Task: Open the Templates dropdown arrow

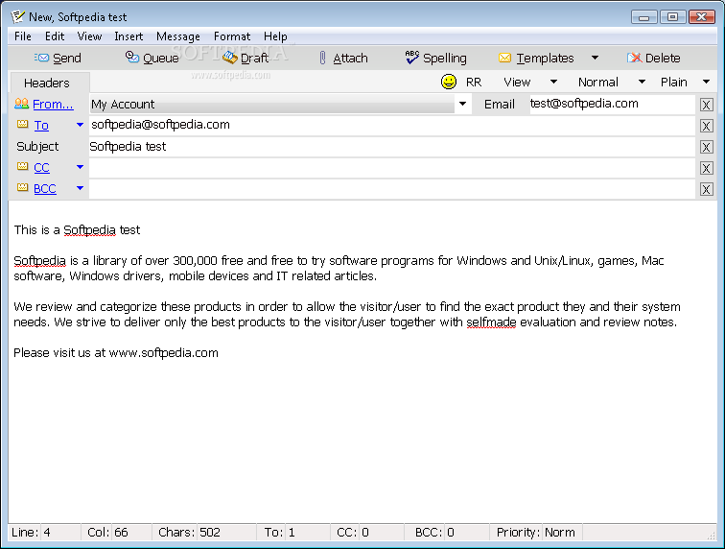Action: [x=596, y=58]
